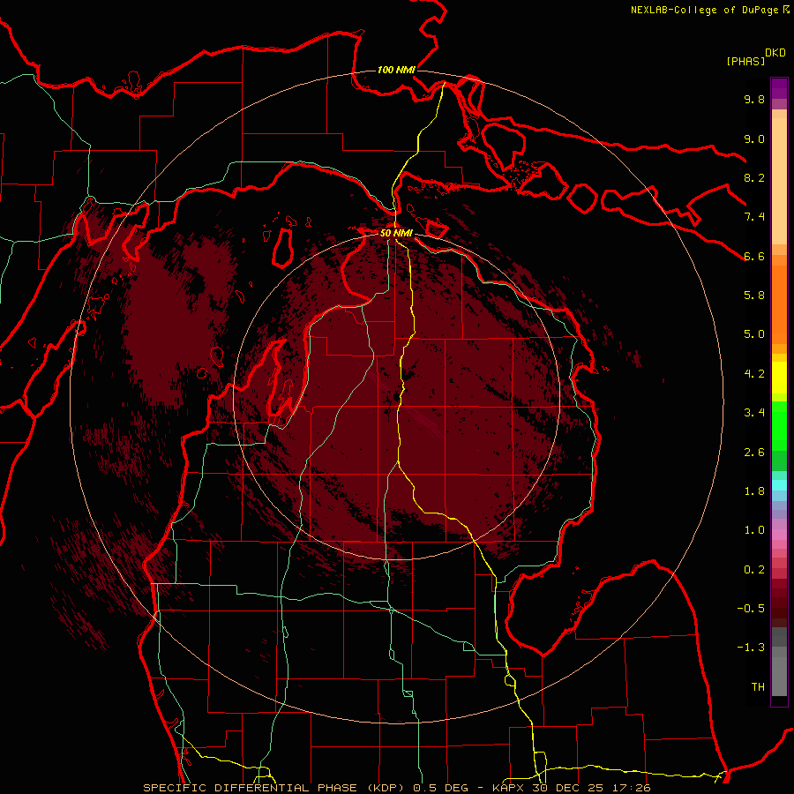Viewport: 794px width, 794px height.
Task: Click the yellow segment of the color bar
Action: [x=779, y=378]
